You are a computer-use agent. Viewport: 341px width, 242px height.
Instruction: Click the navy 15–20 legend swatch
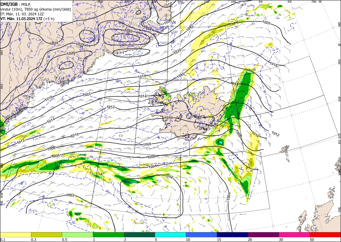pos(233,234)
